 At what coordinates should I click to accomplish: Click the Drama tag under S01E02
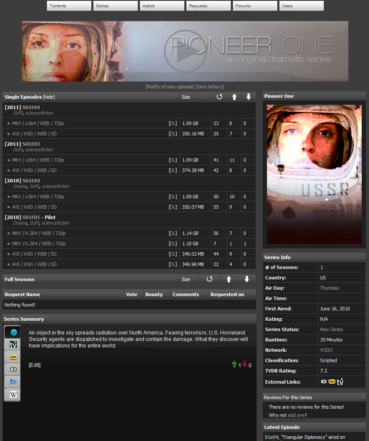coord(20,187)
